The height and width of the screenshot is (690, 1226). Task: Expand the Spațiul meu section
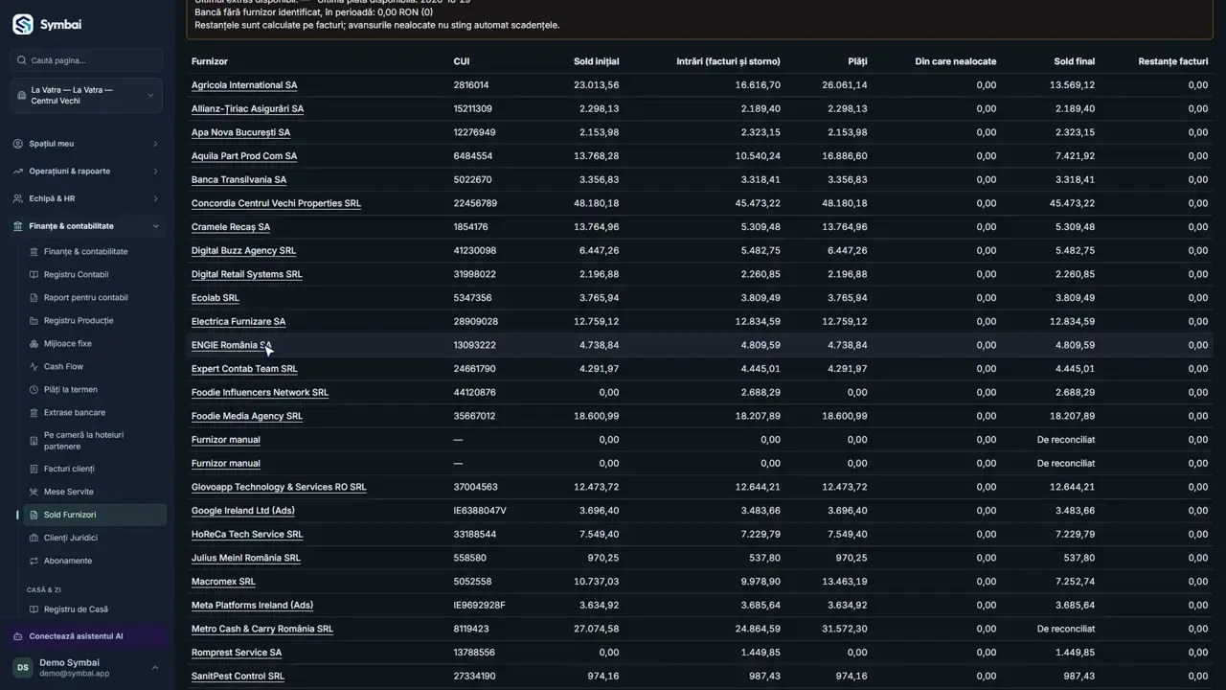click(x=86, y=144)
